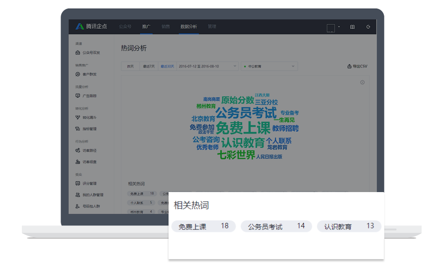The width and height of the screenshot is (443, 271).
Task: Export data with 导出CSV button
Action: point(357,67)
